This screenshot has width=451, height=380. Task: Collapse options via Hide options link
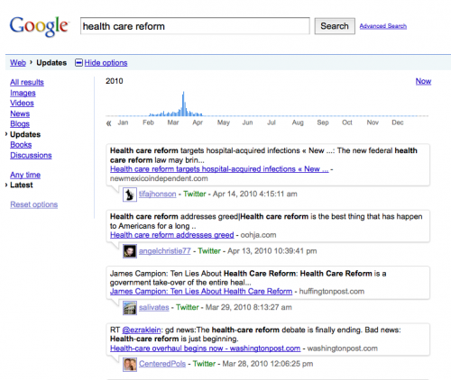[x=106, y=63]
